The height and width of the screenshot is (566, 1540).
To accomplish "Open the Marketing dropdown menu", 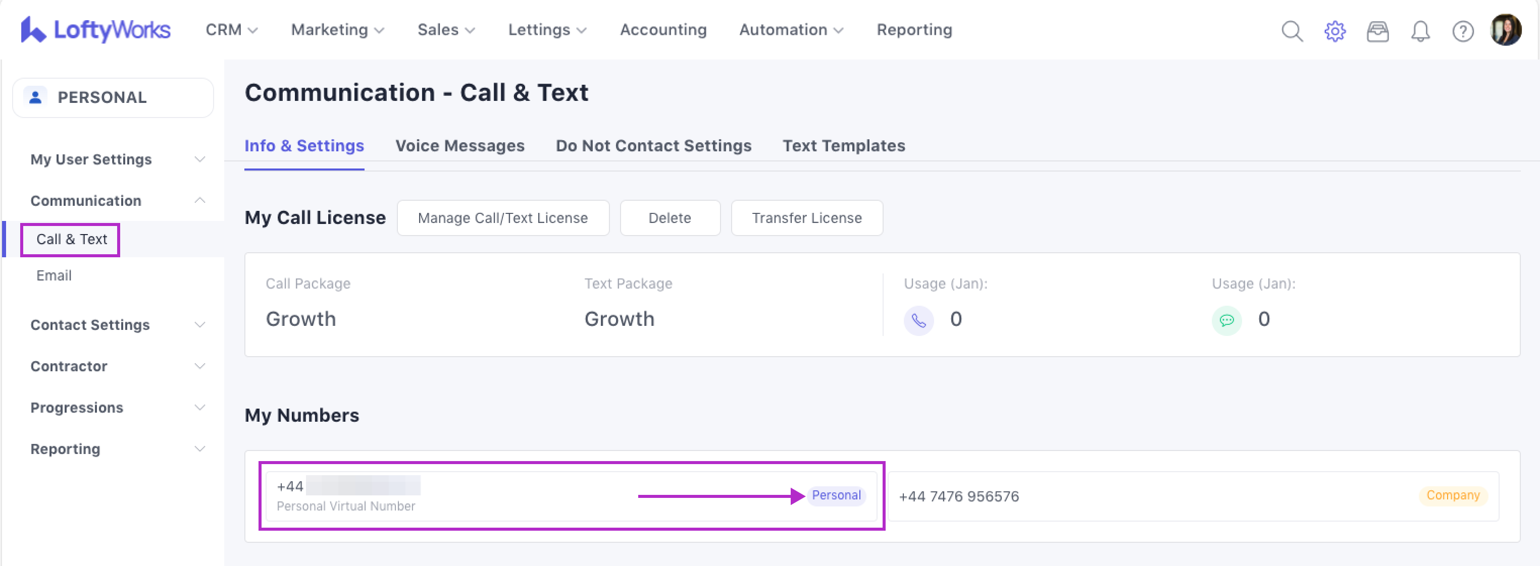I will [337, 30].
